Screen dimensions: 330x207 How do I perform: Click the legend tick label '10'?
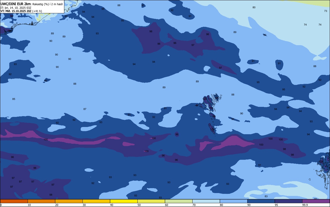tap(29, 205)
